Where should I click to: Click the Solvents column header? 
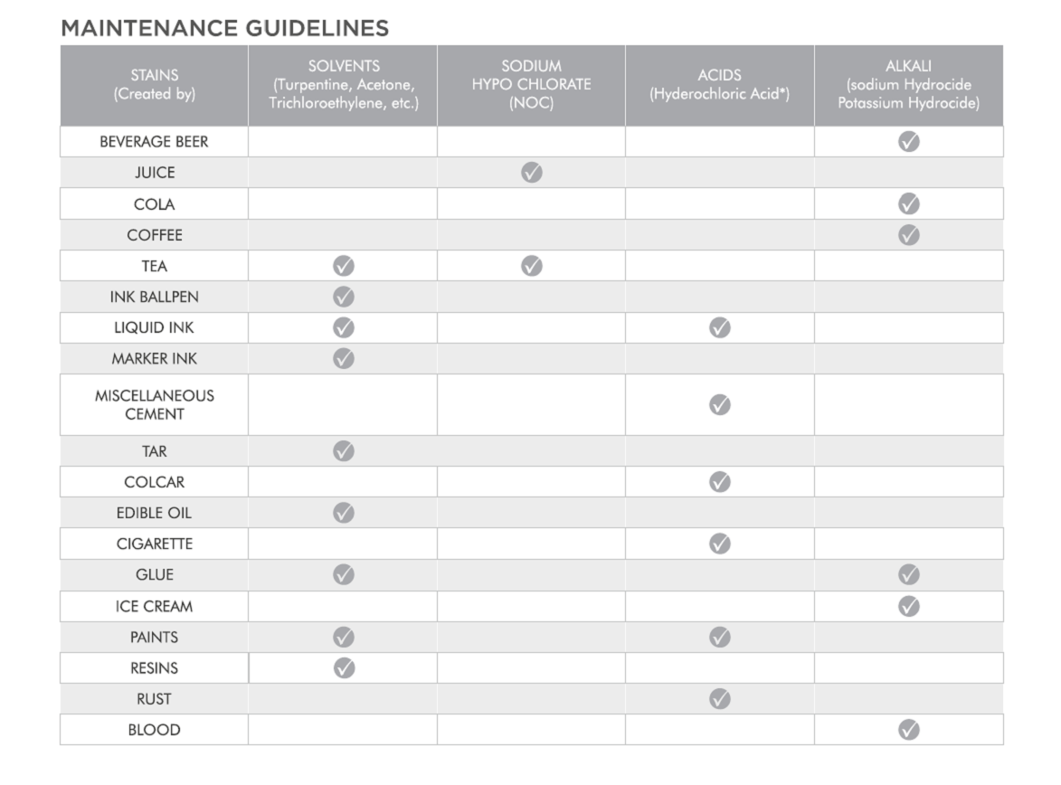coord(343,84)
